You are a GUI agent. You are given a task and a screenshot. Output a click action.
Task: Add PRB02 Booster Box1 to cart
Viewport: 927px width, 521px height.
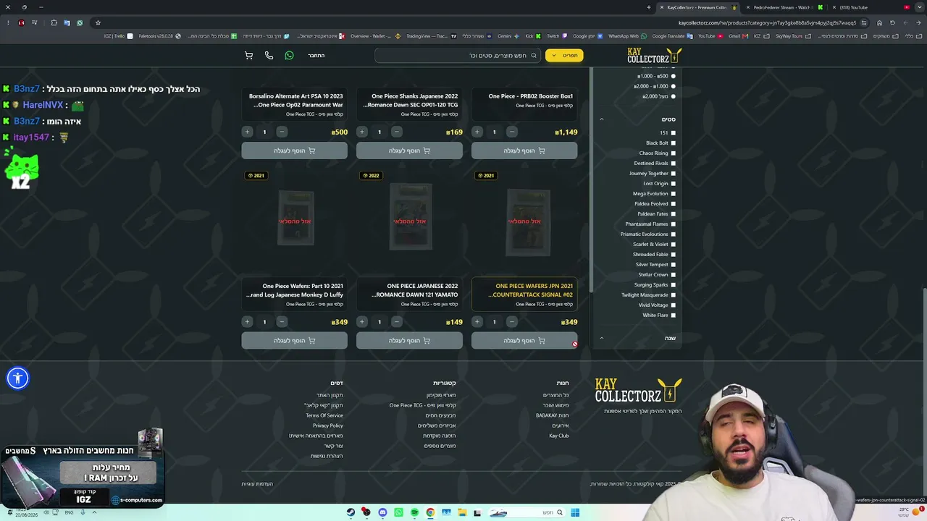coord(524,151)
